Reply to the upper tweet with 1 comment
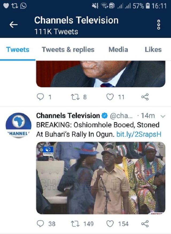The width and height of the screenshot is (171, 234). pyautogui.click(x=40, y=97)
